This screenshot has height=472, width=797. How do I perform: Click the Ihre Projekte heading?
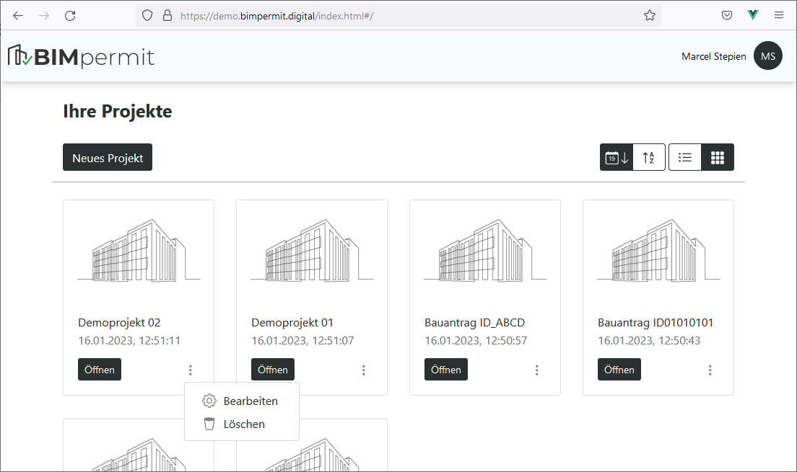point(118,111)
